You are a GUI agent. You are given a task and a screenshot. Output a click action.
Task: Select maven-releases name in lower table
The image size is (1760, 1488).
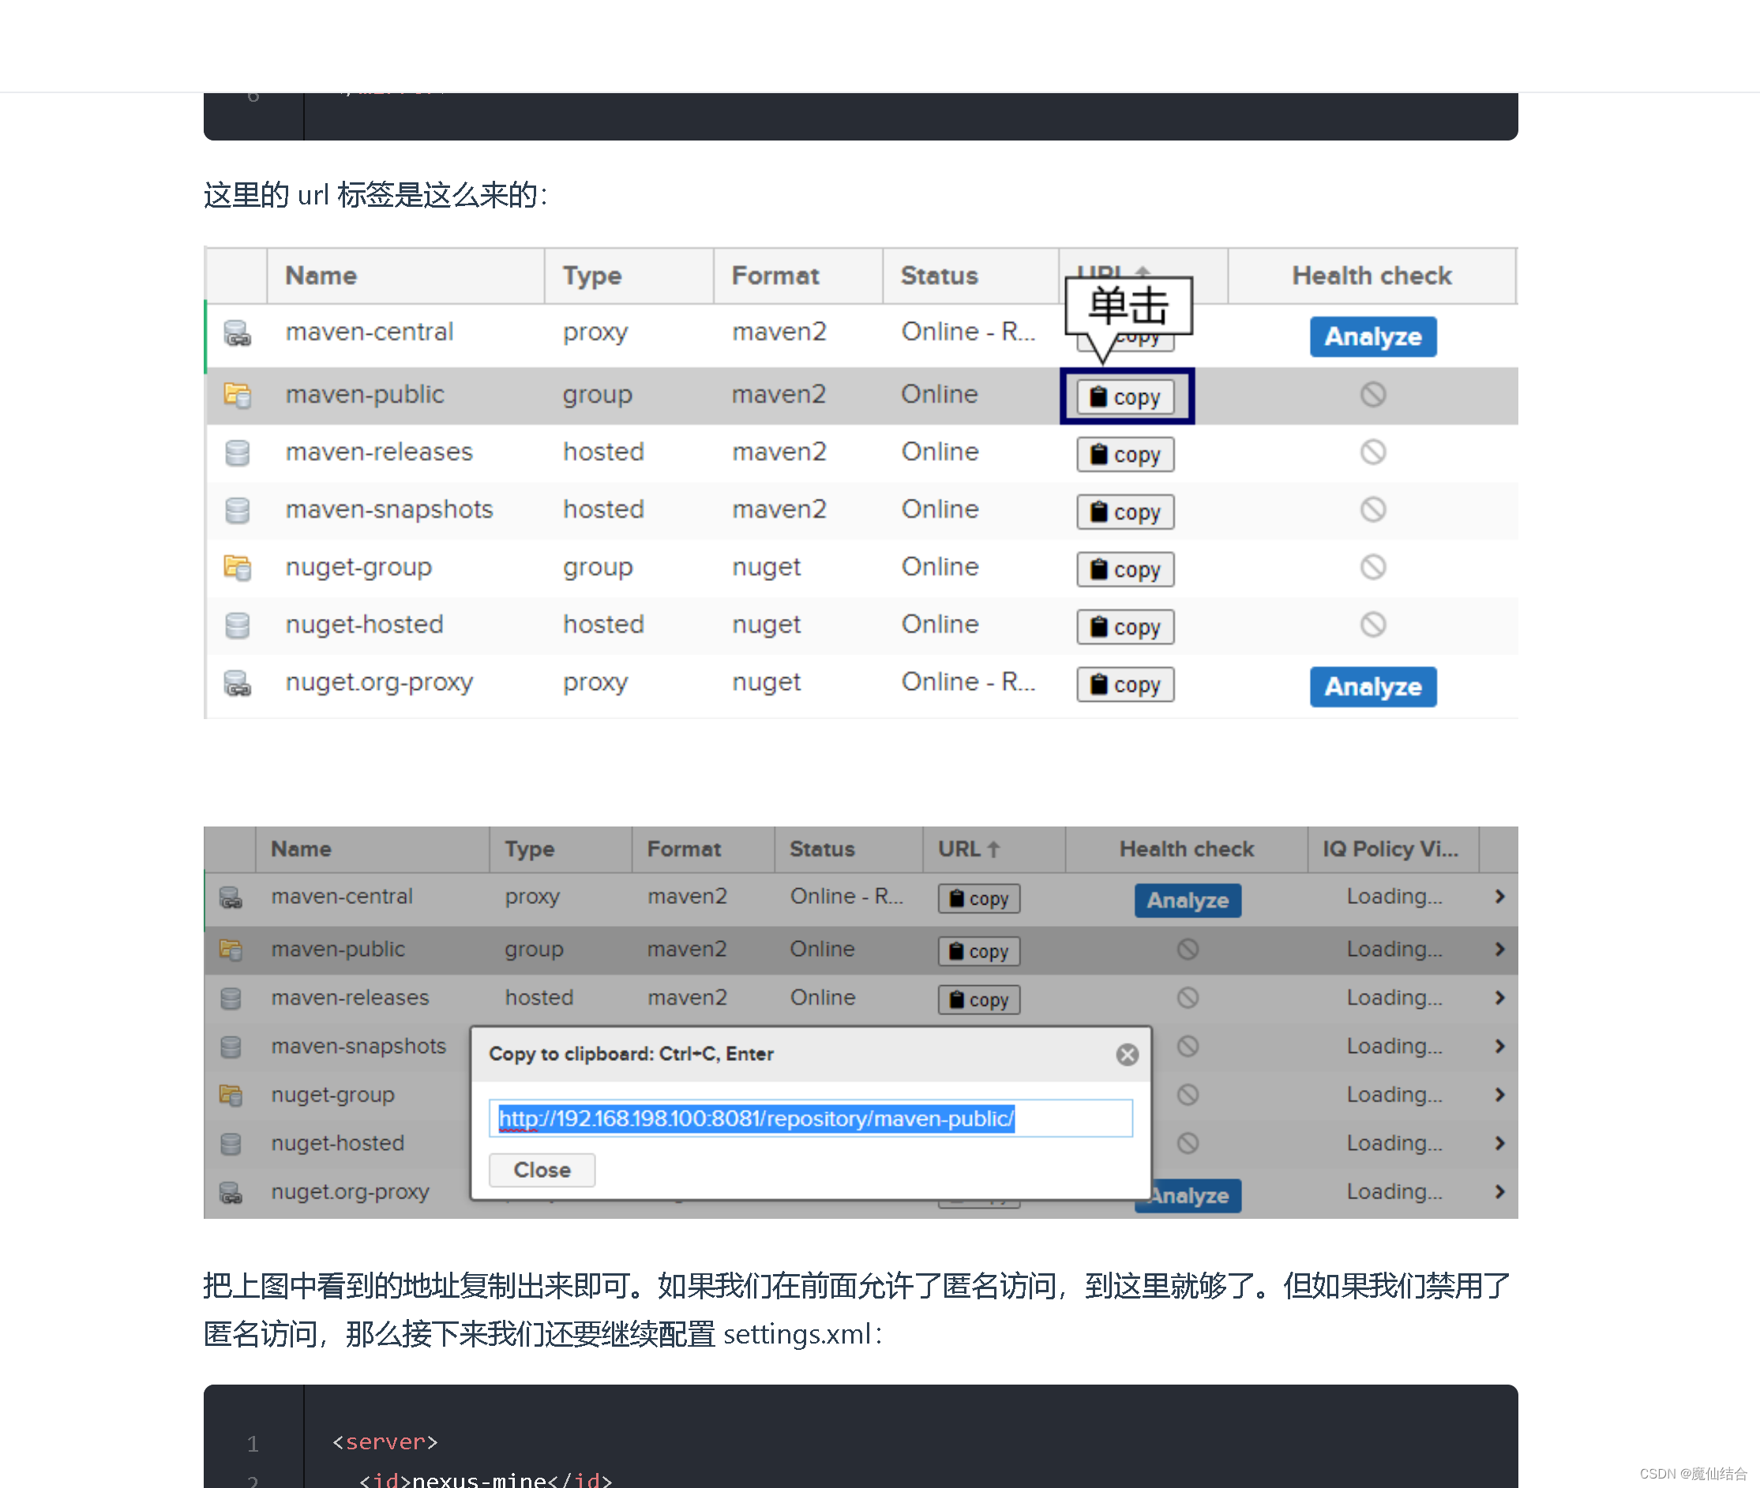tap(350, 998)
